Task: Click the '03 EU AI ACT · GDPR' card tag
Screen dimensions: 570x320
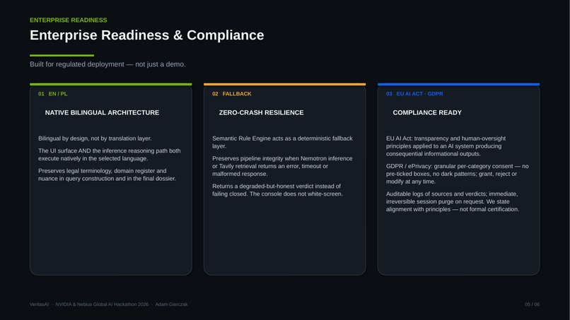Action: coord(414,94)
